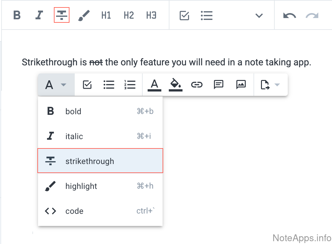Insert checklist from floating toolbar
The width and height of the screenshot is (332, 244).
click(x=87, y=85)
